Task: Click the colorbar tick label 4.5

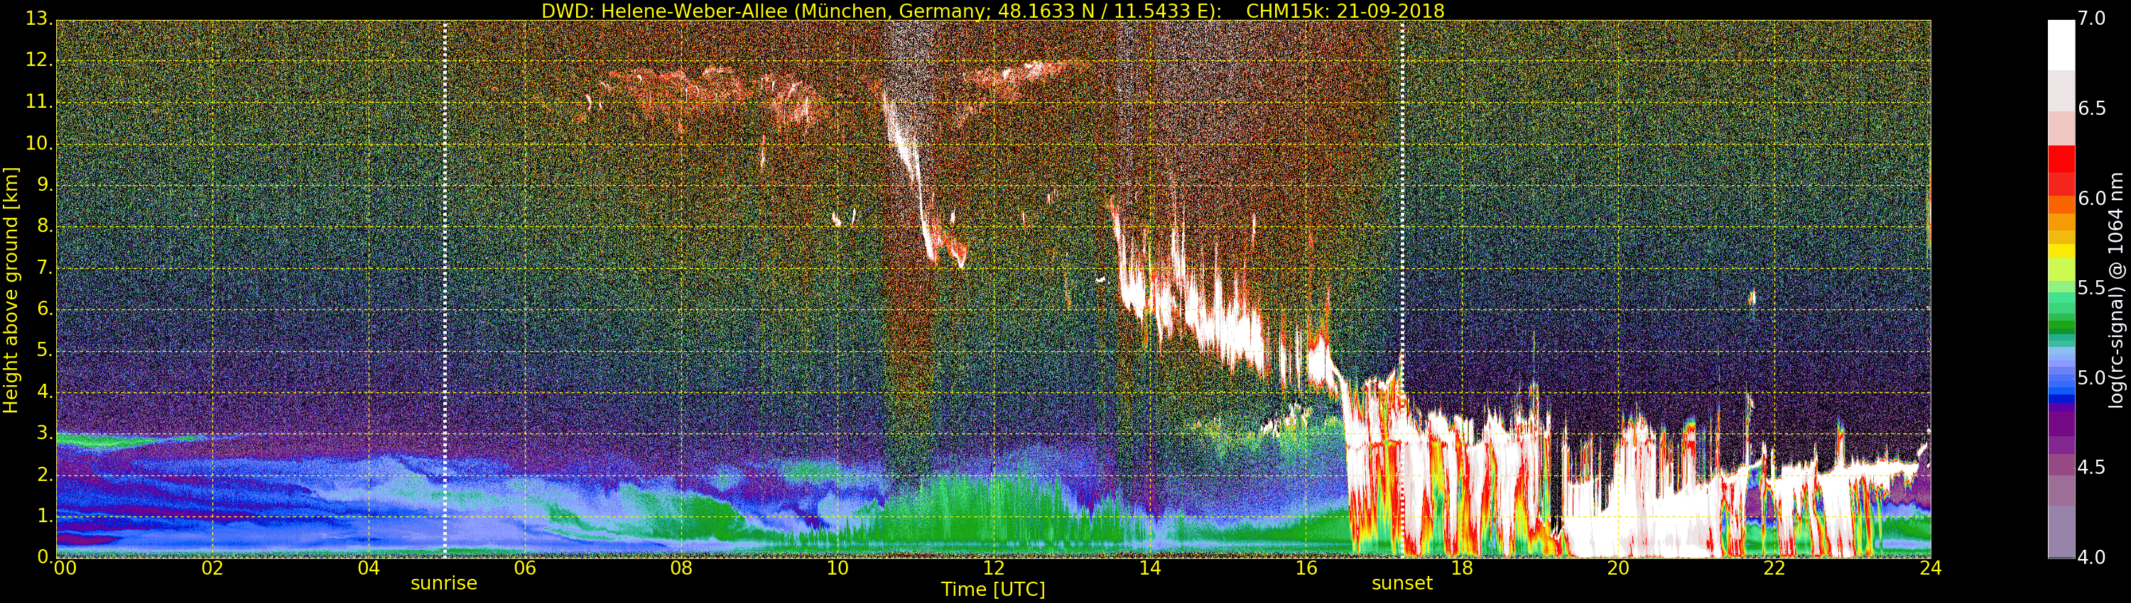Action: (x=2092, y=468)
